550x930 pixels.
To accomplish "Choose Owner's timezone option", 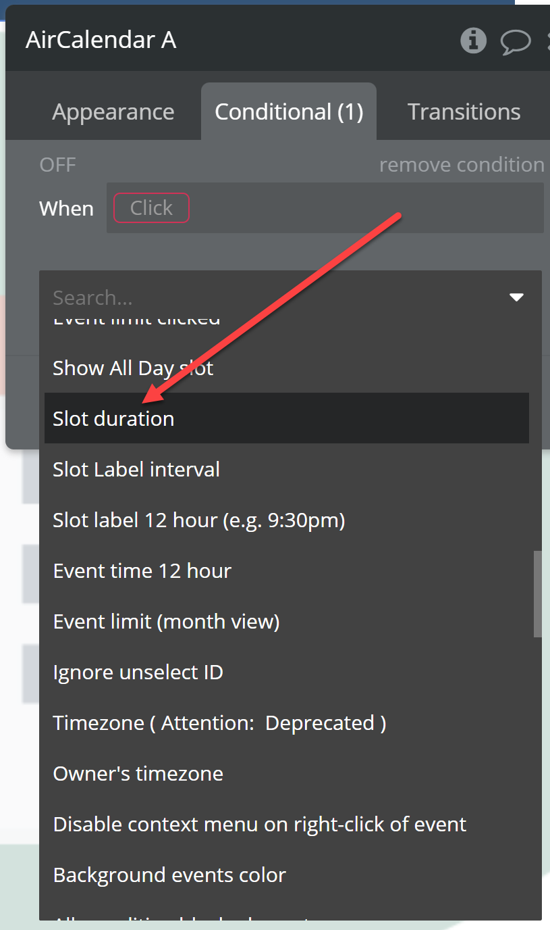I will click(287, 773).
